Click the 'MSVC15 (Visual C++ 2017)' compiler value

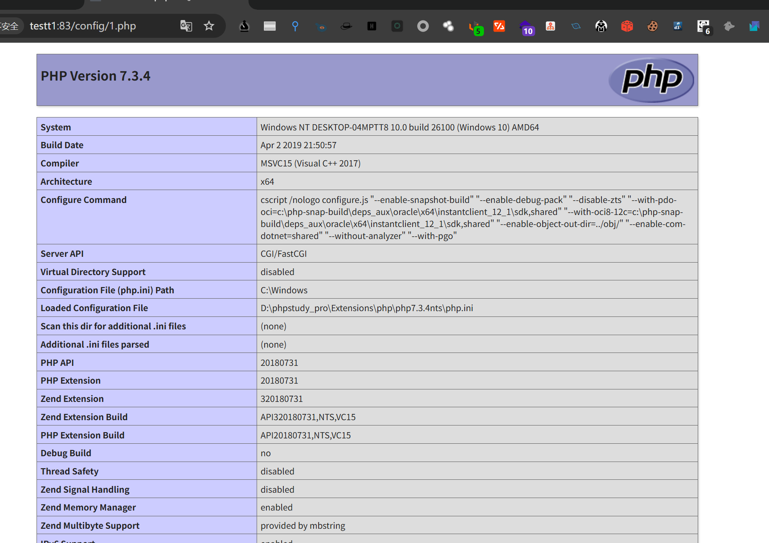311,163
